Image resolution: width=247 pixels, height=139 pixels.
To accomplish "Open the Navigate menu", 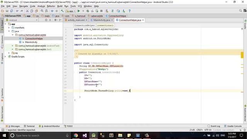I will pyautogui.click(x=24, y=6).
